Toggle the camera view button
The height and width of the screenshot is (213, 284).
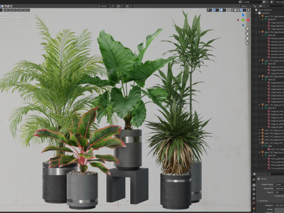[247, 38]
